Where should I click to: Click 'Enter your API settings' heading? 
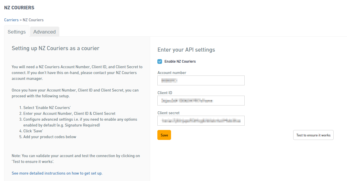tap(186, 50)
